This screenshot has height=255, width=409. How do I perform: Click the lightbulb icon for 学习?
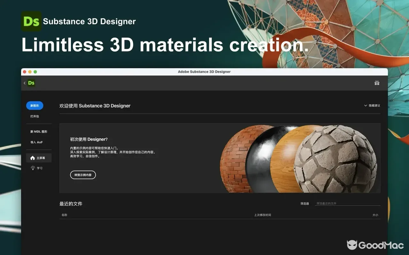[x=33, y=168]
